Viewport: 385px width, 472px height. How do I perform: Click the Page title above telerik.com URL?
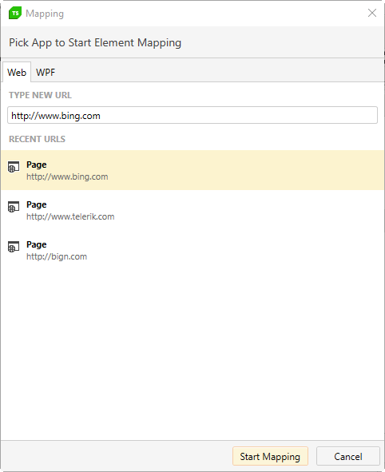point(37,205)
